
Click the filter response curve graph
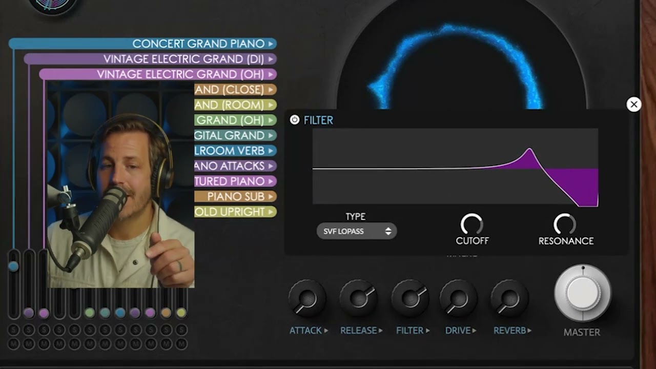click(x=455, y=168)
